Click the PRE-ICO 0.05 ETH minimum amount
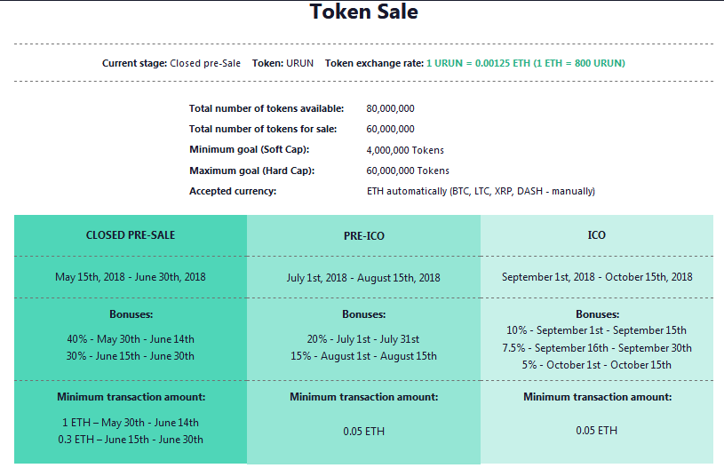The image size is (724, 476). (363, 432)
